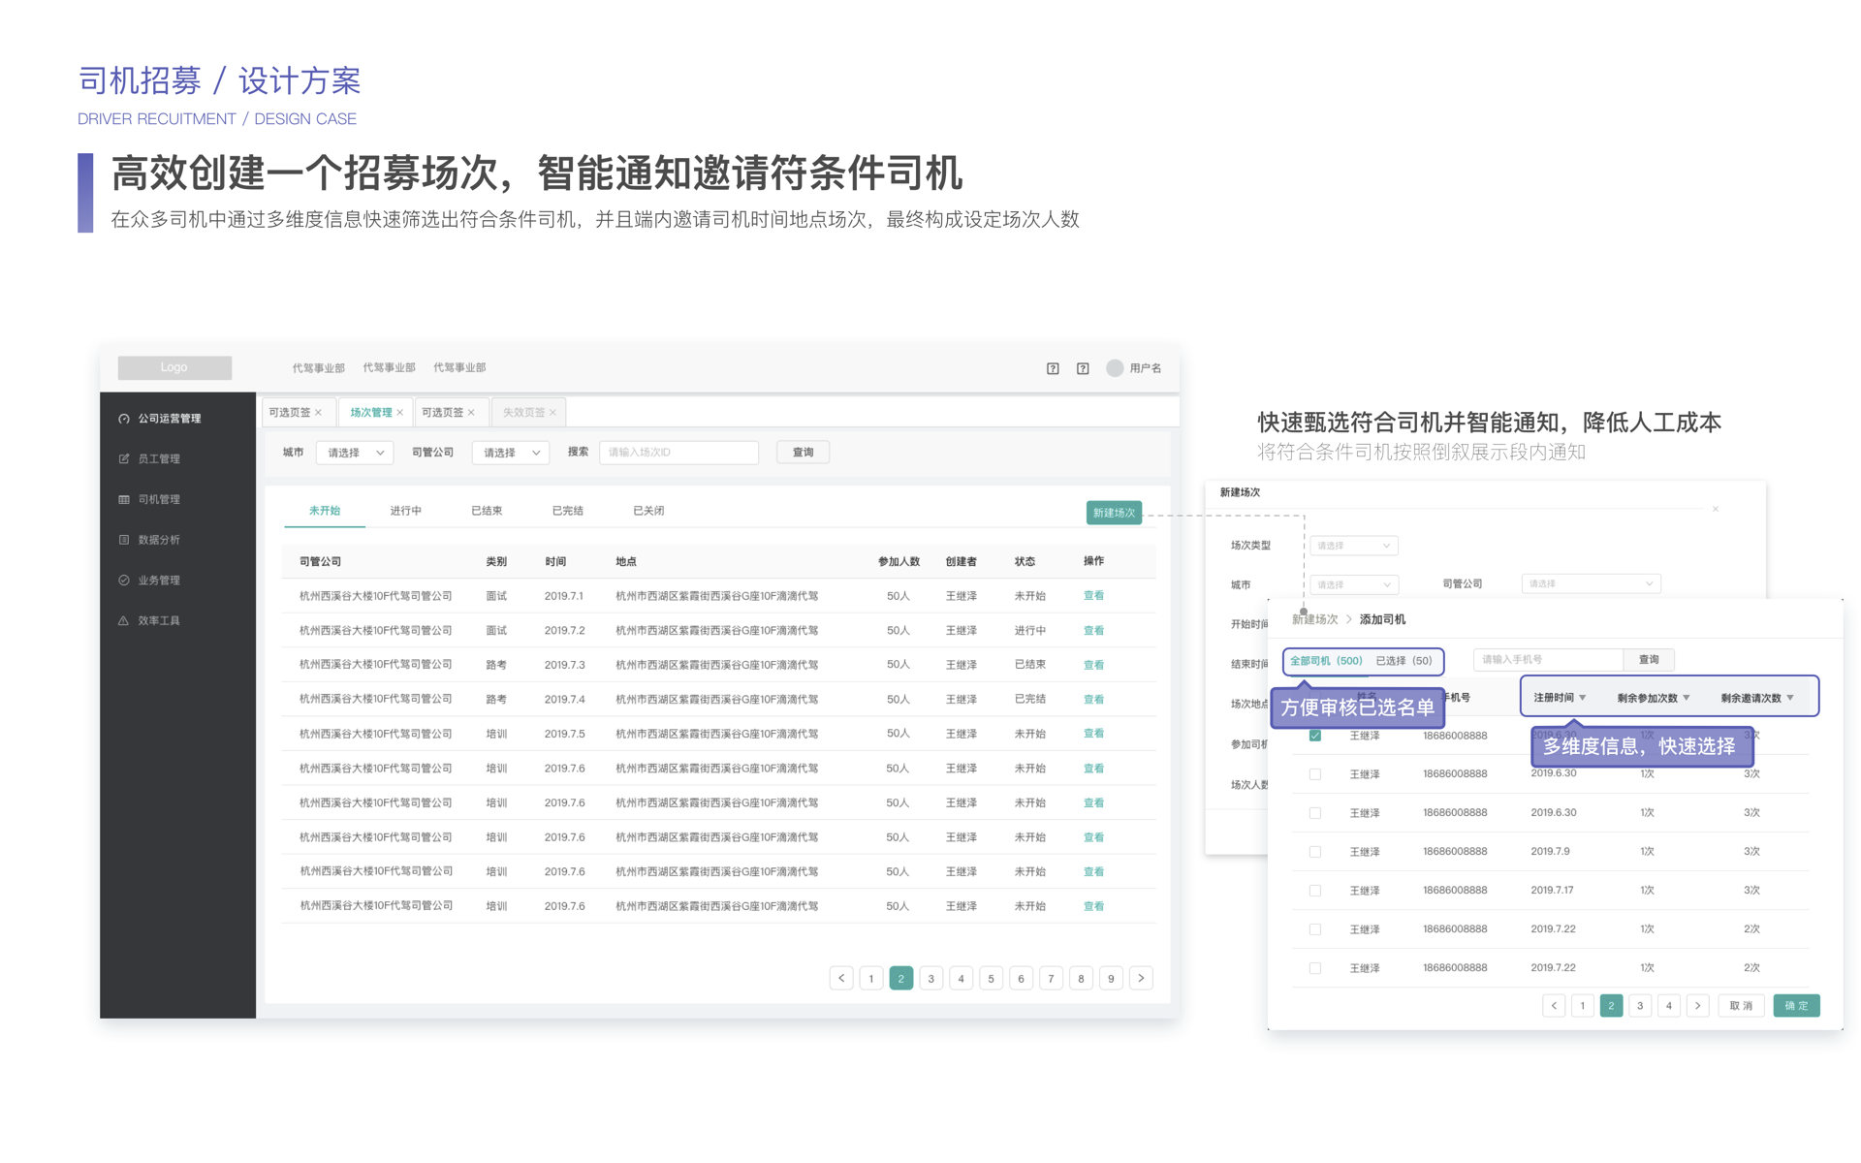Click the green 确定 confirm button

(x=1795, y=1006)
